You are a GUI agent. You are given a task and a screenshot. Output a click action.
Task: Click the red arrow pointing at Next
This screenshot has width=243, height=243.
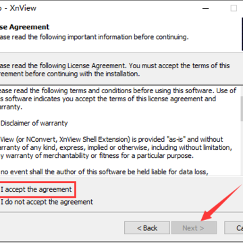coord(221,203)
